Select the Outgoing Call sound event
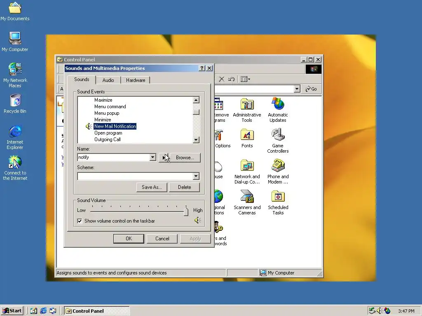 108,139
